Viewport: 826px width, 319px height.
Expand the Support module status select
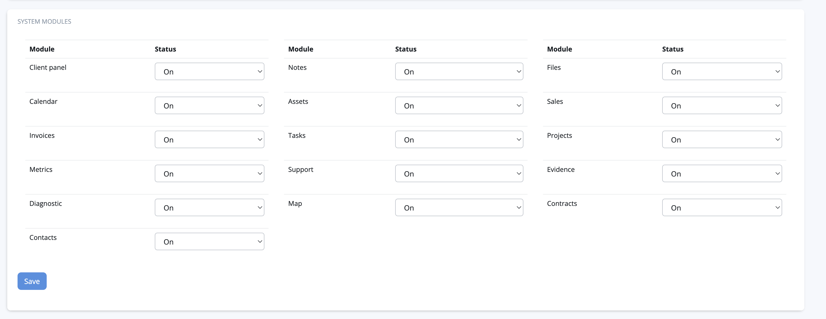coord(459,173)
